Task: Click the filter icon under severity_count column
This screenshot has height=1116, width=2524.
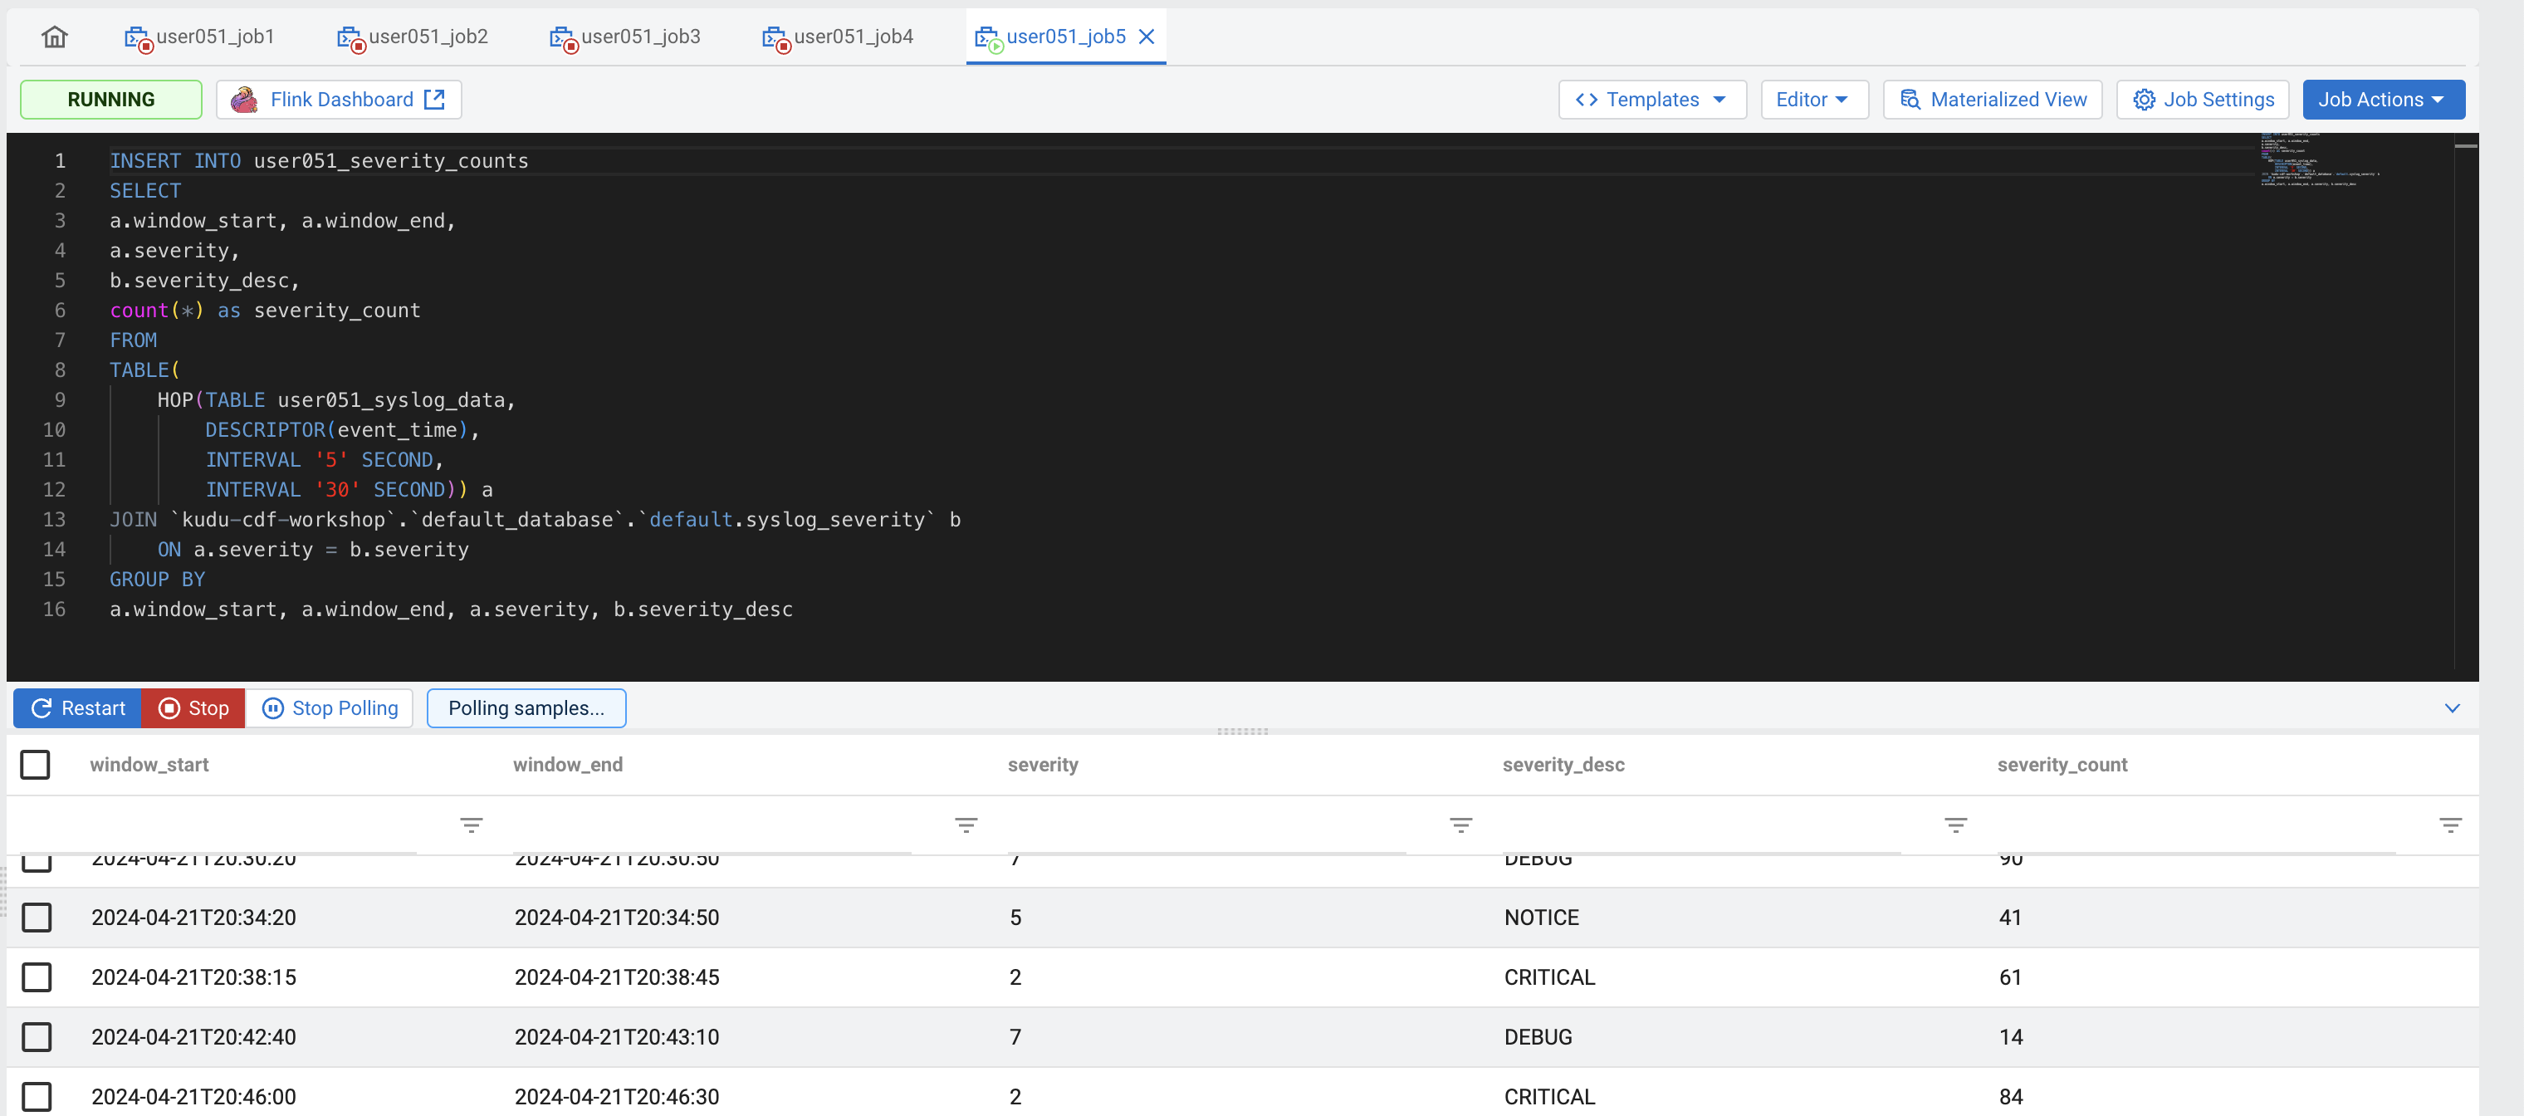Action: 2450,825
